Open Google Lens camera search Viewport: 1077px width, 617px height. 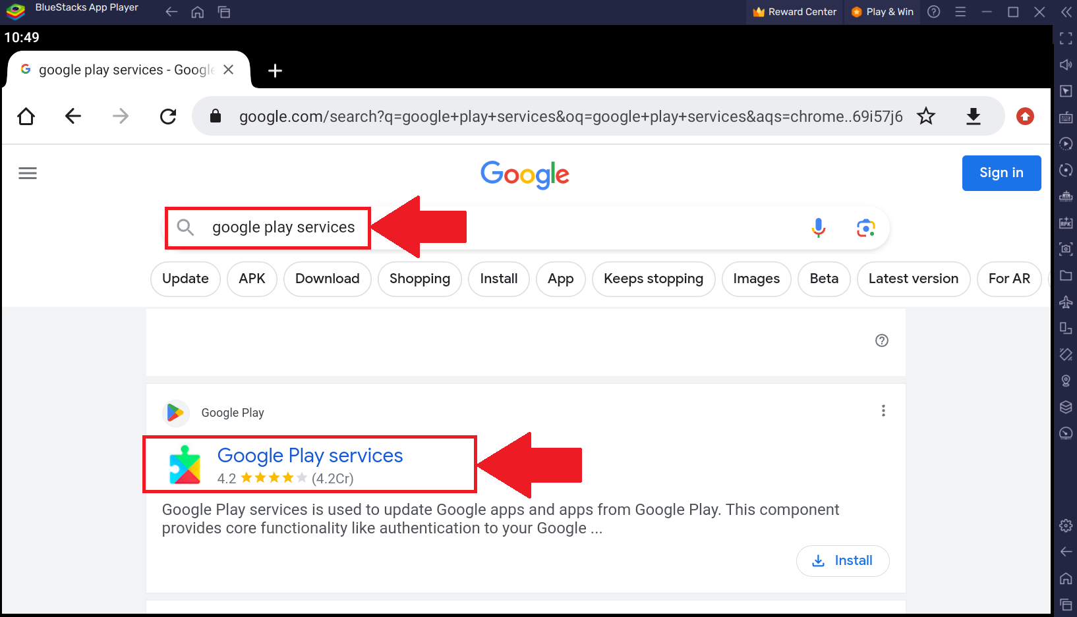click(x=866, y=228)
